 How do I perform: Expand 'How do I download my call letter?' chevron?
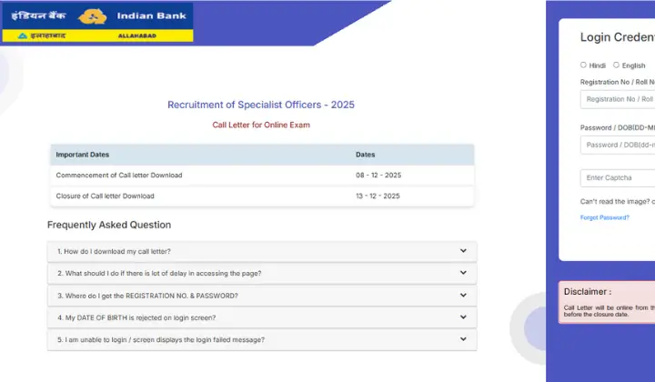463,251
